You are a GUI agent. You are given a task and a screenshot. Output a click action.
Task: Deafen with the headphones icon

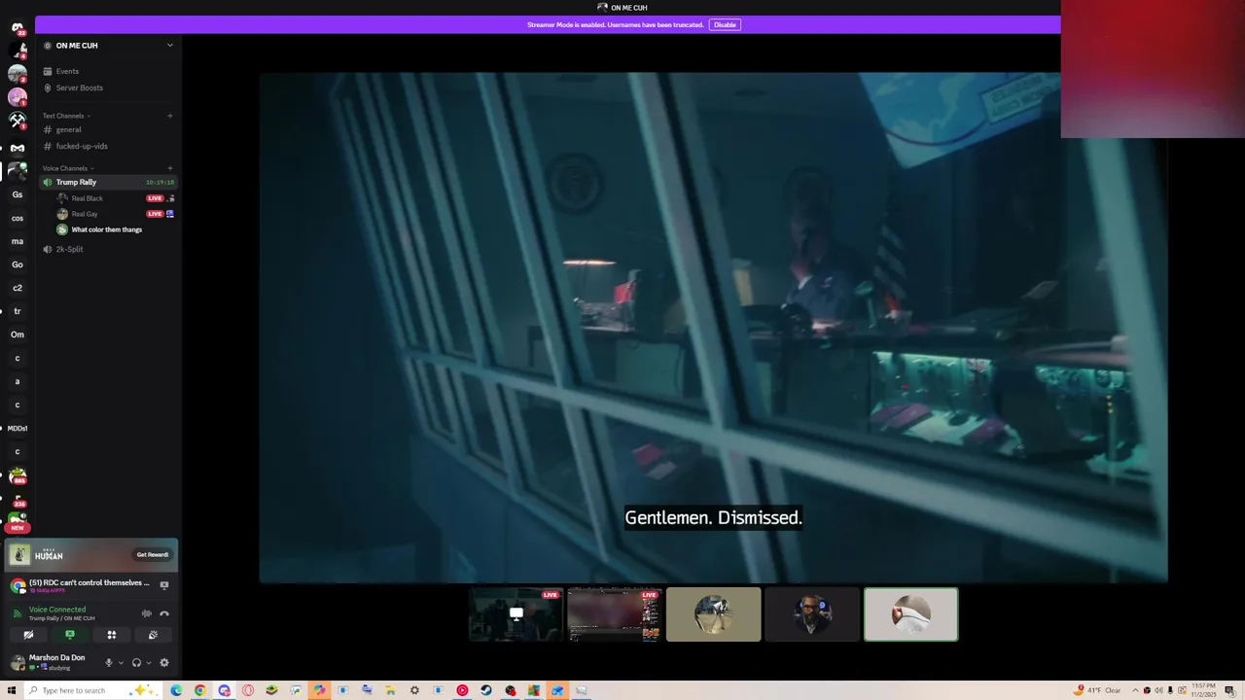coord(136,663)
